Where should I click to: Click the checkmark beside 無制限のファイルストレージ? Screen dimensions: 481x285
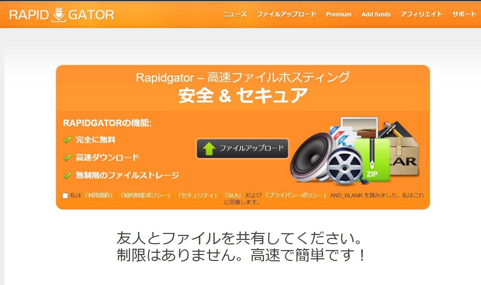tap(67, 175)
